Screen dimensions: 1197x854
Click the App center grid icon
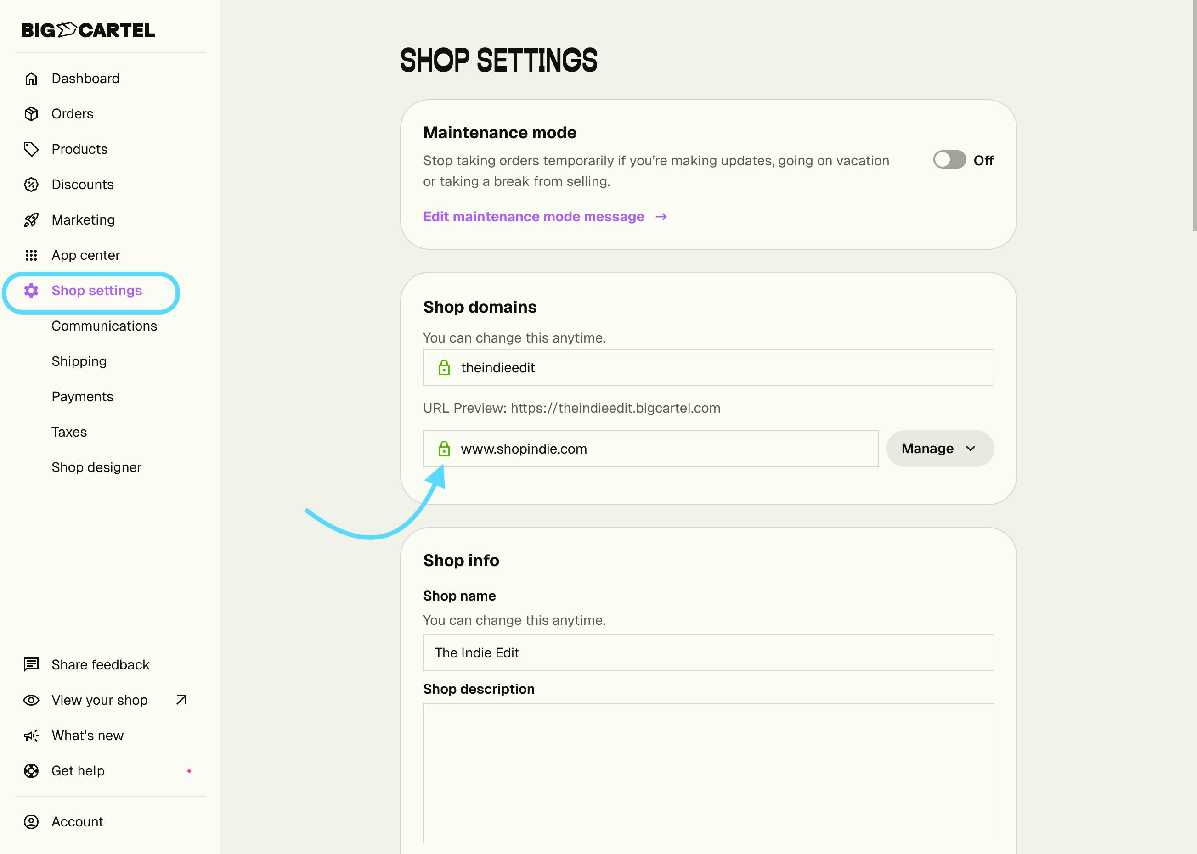(32, 255)
